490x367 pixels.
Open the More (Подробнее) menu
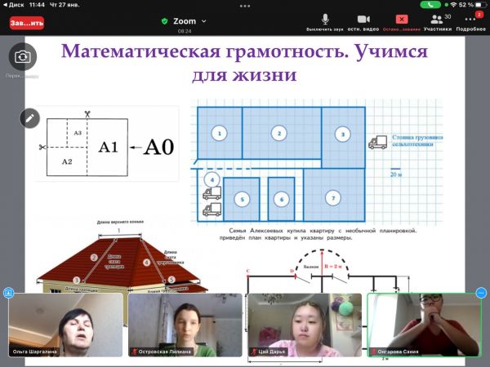pos(470,20)
